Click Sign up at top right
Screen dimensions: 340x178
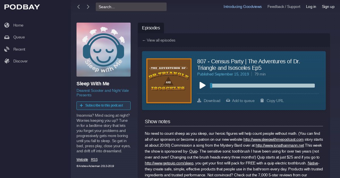tap(328, 7)
